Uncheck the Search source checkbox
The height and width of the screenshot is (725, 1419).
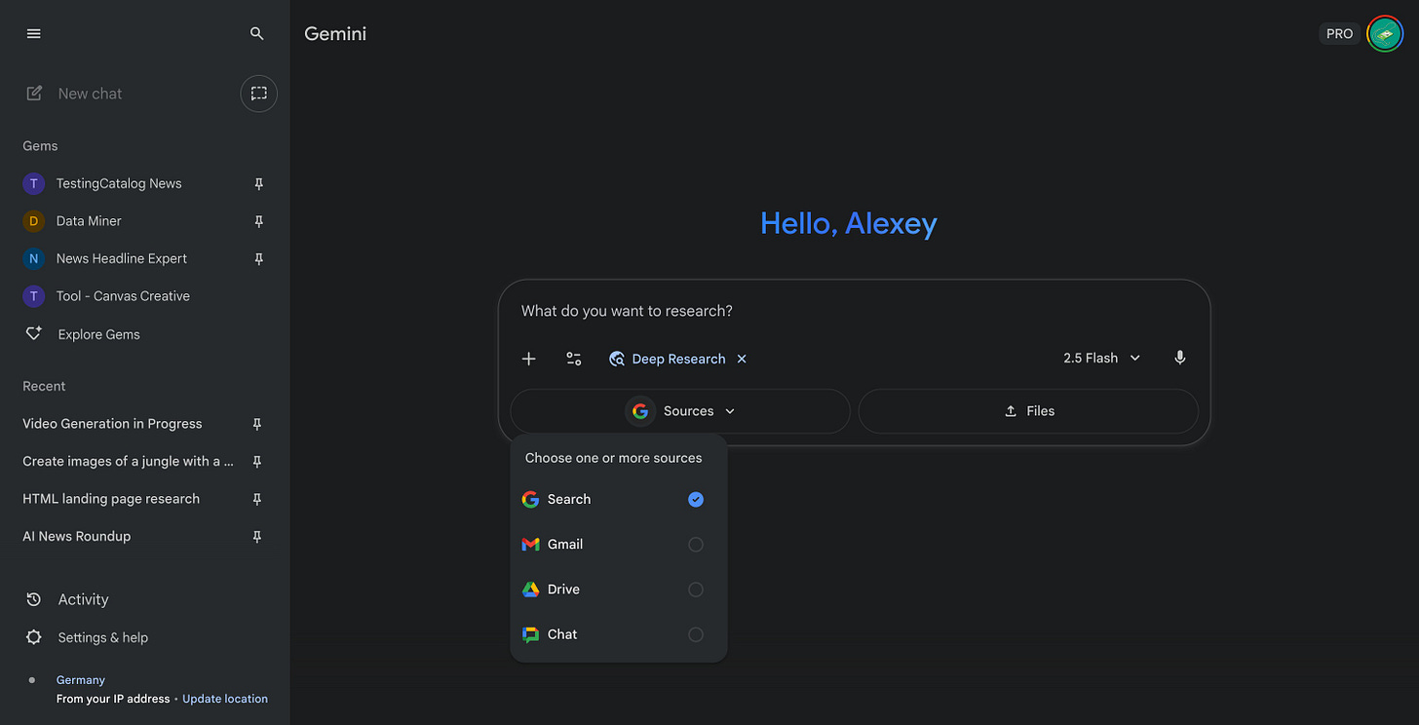point(696,499)
